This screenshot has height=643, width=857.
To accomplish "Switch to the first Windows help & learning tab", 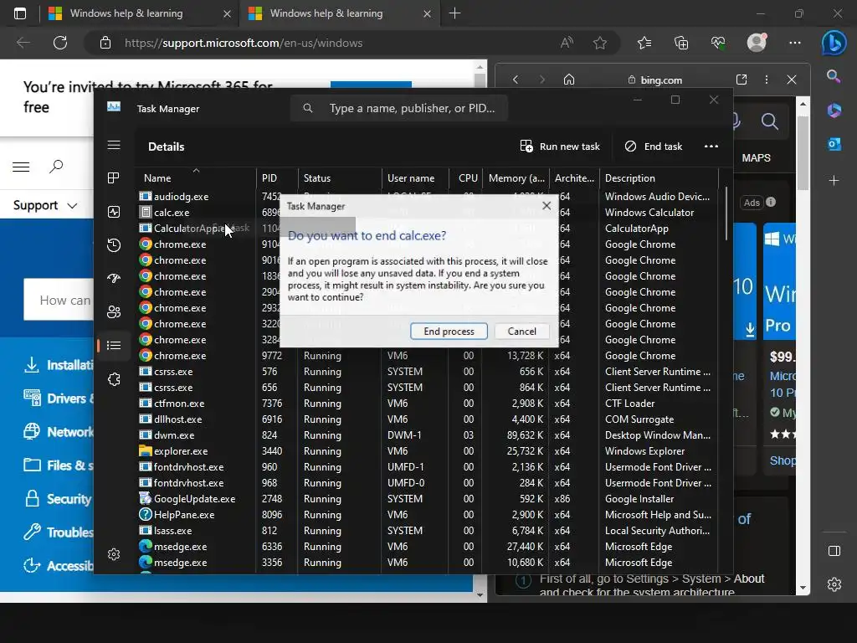I will pyautogui.click(x=126, y=13).
